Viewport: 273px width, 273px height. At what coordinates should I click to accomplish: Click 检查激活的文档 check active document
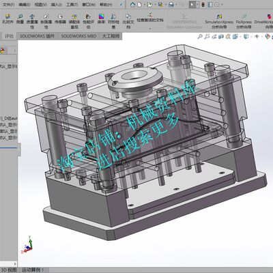150,18
